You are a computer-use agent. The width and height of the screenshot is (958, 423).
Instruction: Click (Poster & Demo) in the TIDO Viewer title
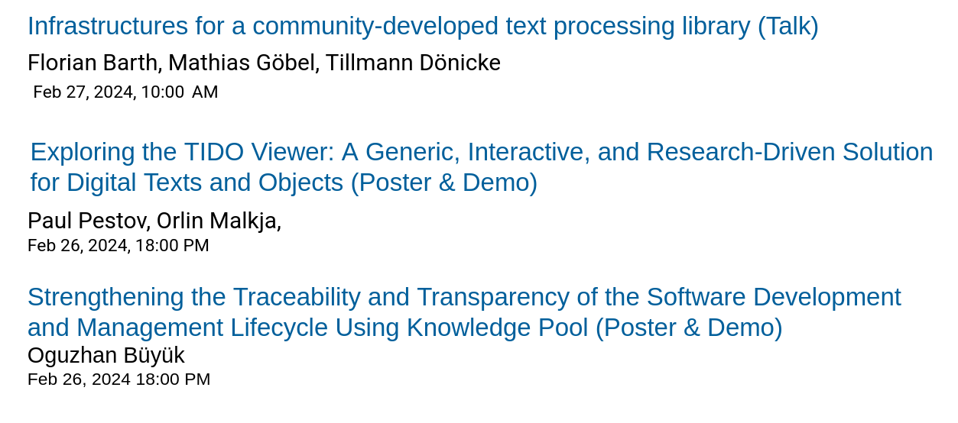tap(444, 183)
